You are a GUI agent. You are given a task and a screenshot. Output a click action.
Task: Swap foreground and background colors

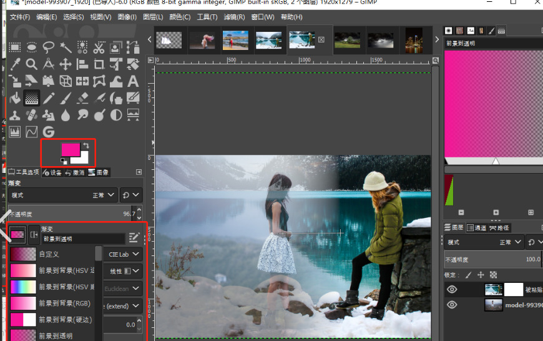click(x=86, y=145)
